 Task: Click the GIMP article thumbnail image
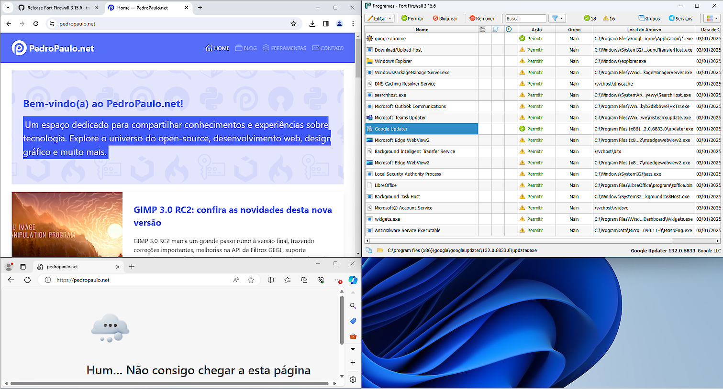(67, 225)
